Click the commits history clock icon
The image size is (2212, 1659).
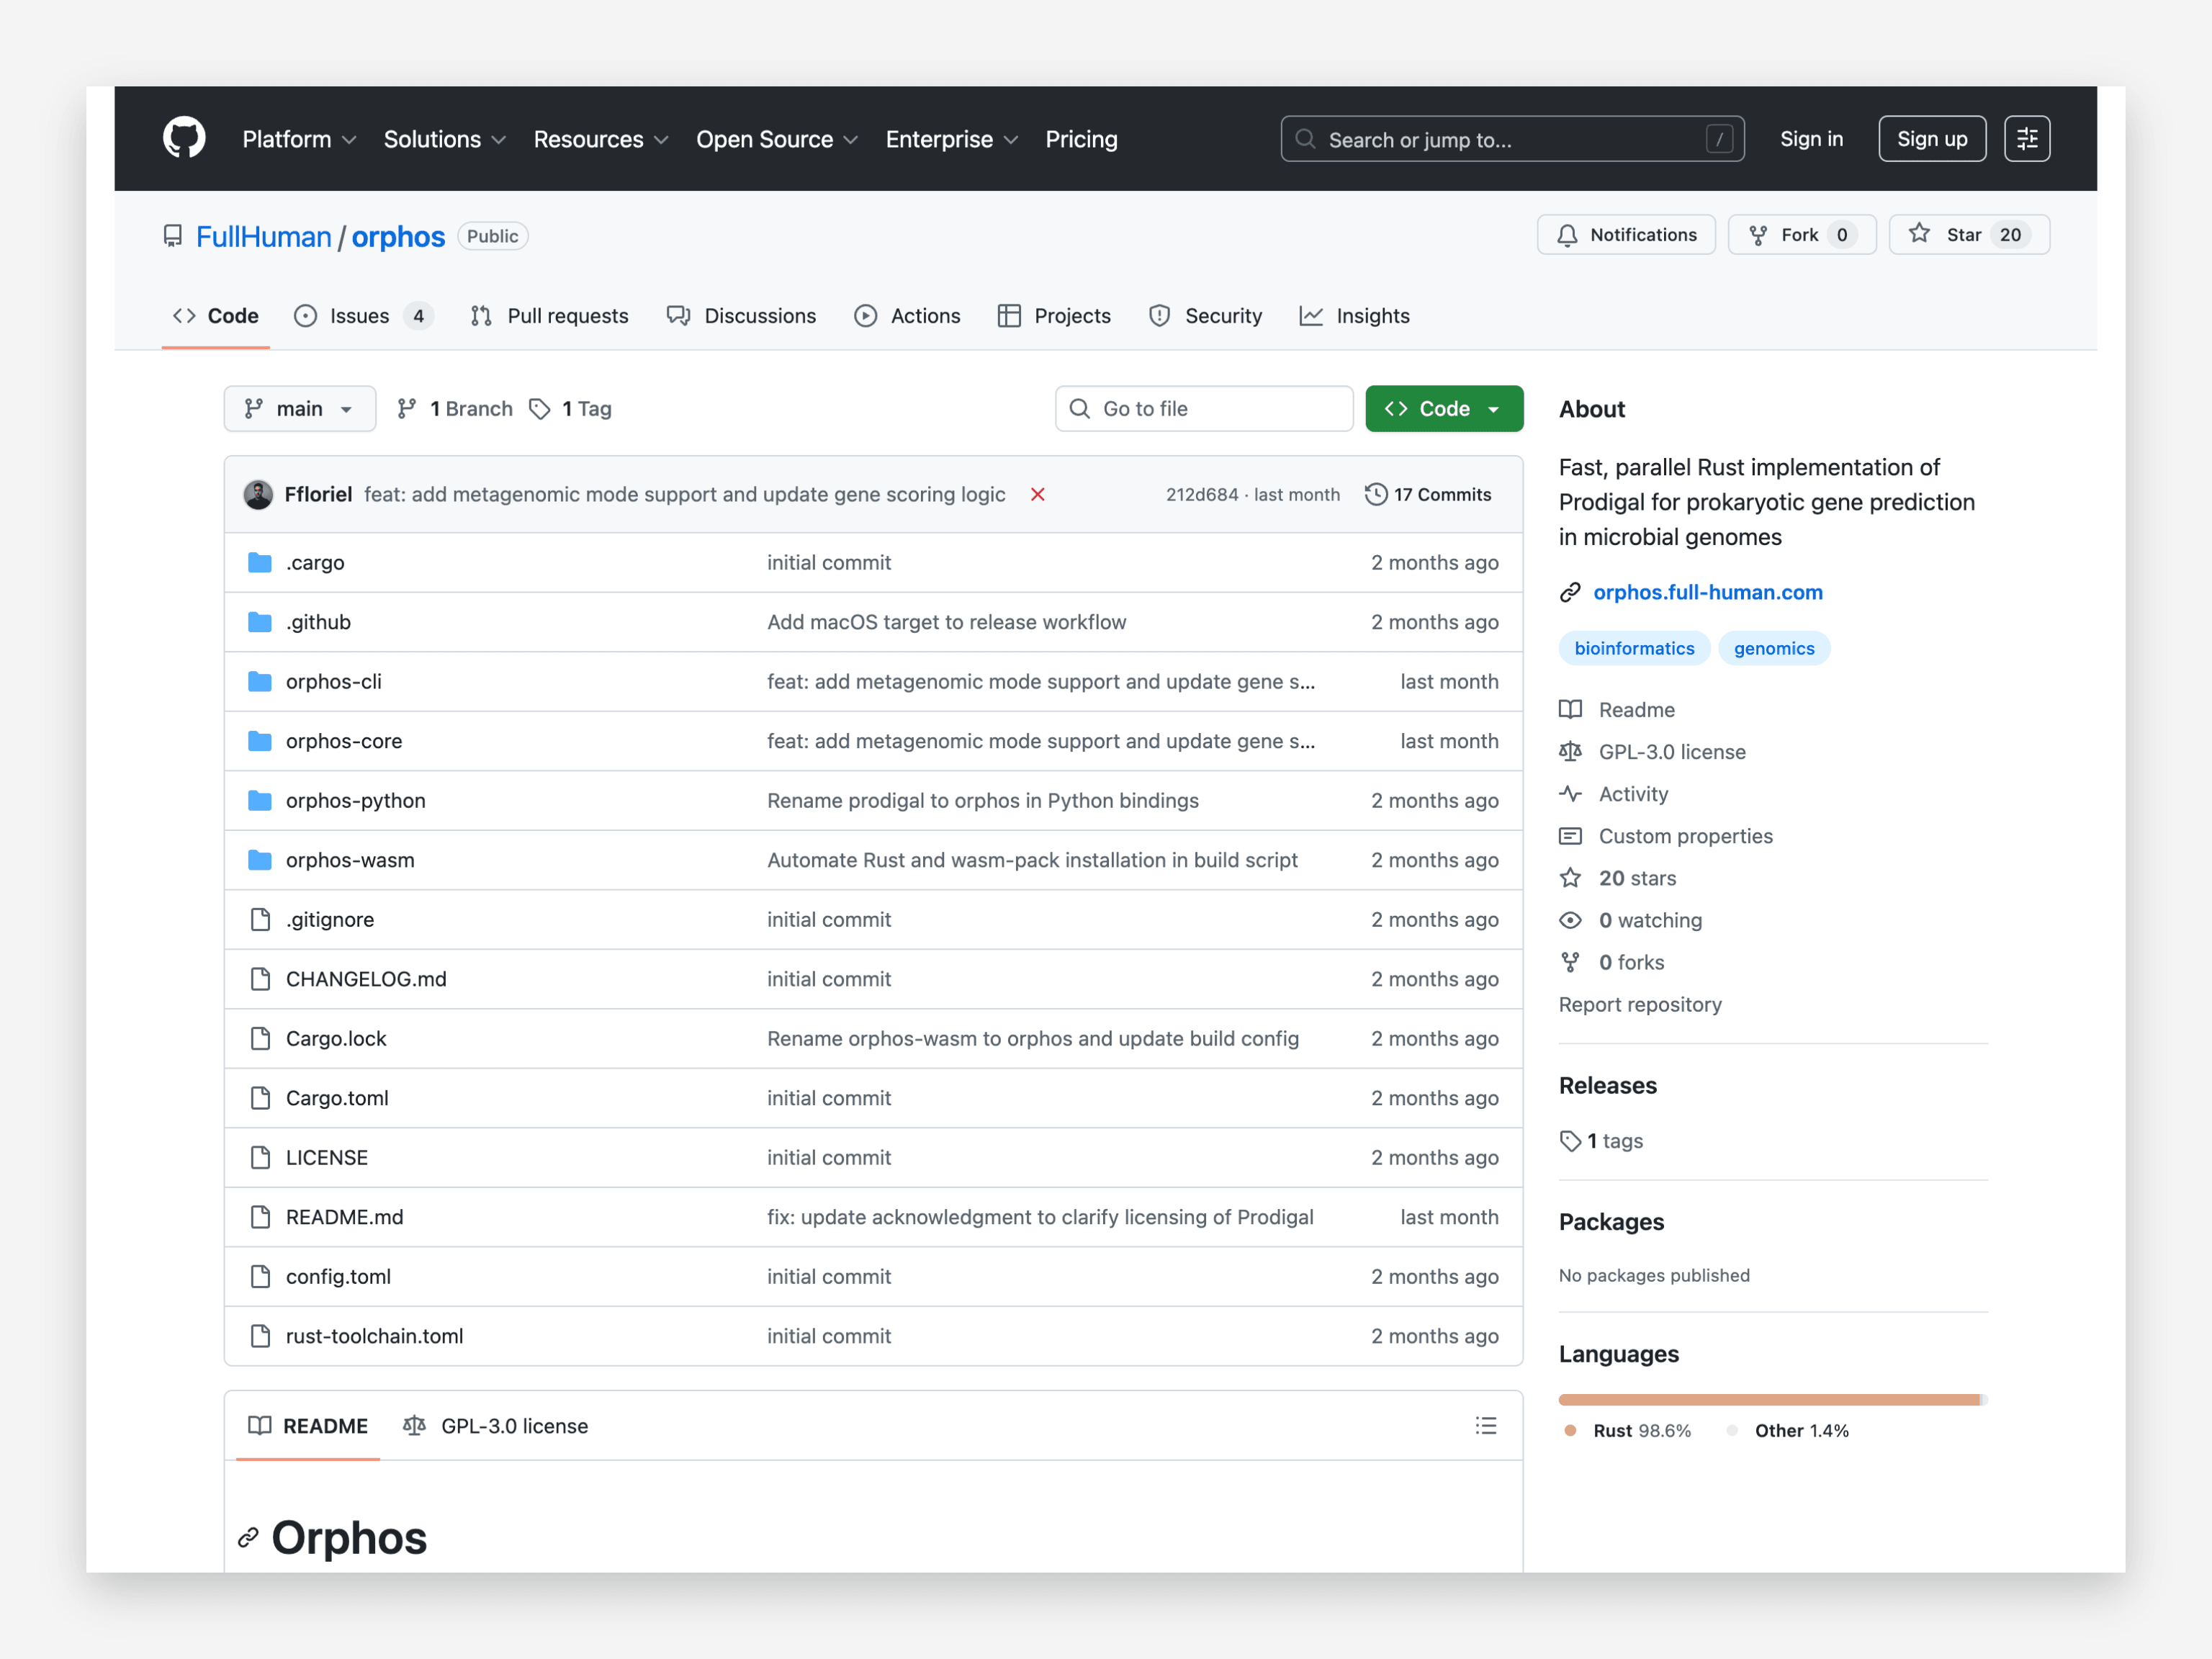click(x=1375, y=494)
